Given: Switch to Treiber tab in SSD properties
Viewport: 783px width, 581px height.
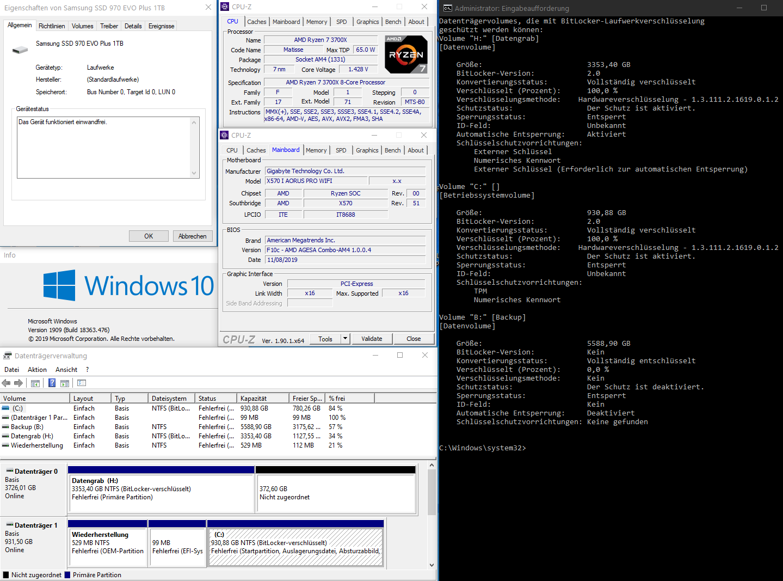Looking at the screenshot, I should [x=109, y=26].
